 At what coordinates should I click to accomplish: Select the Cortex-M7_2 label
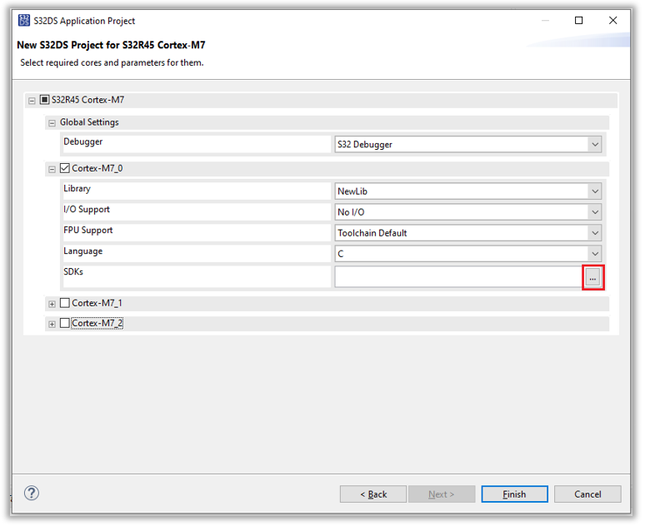pos(97,325)
